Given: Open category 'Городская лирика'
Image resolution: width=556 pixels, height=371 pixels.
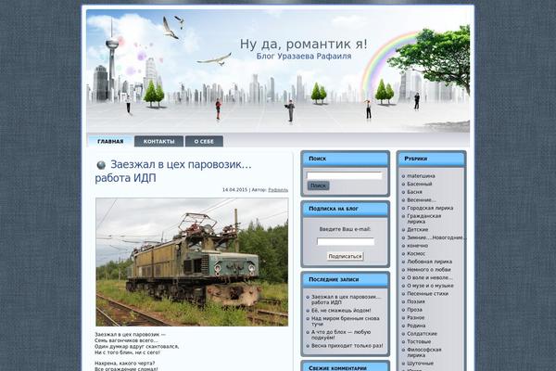Looking at the screenshot, I should click(430, 208).
